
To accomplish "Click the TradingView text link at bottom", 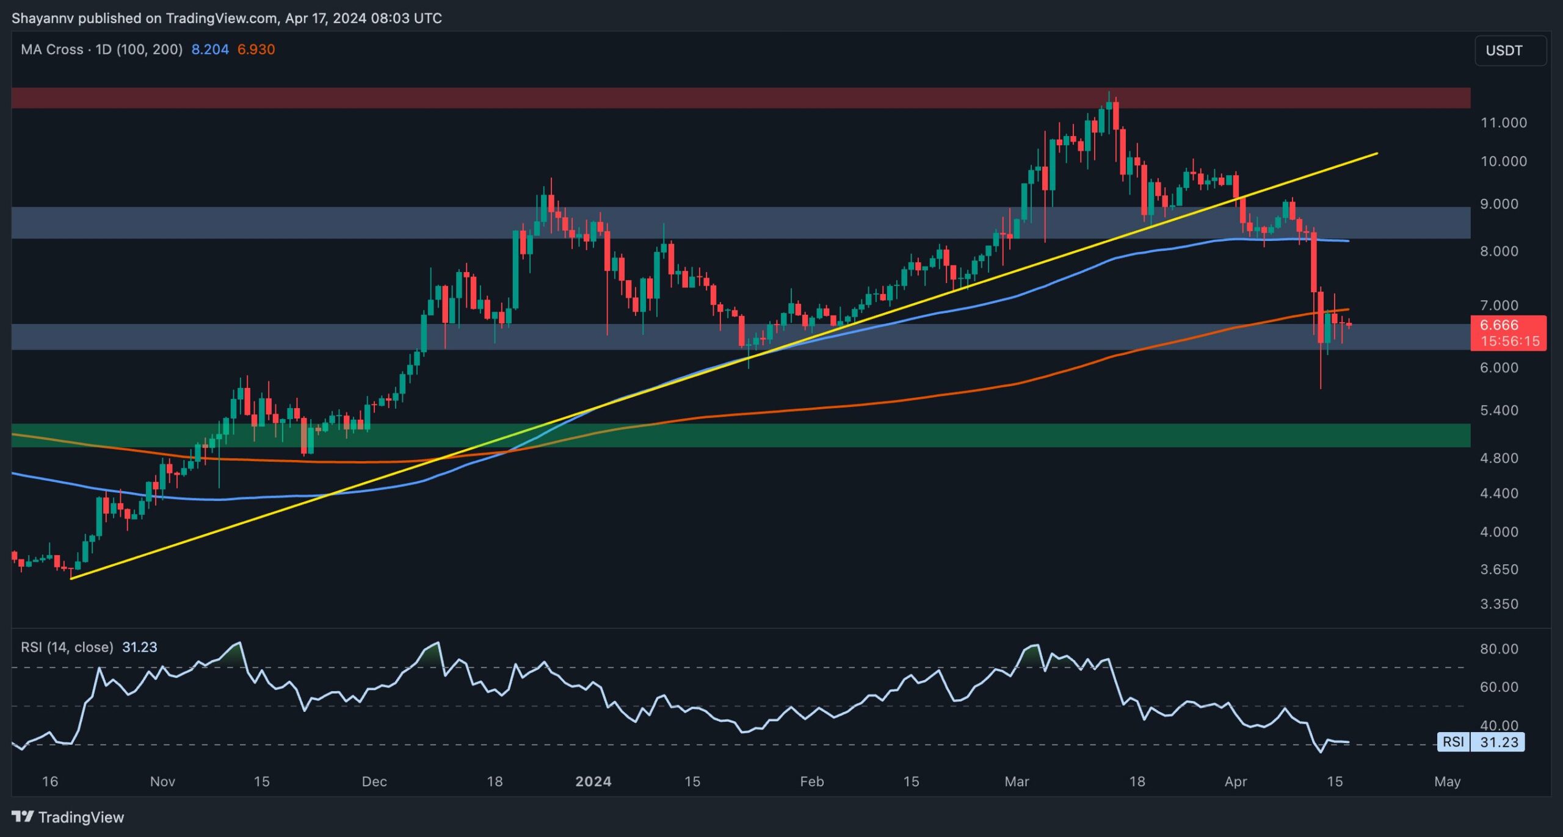I will coord(81,817).
